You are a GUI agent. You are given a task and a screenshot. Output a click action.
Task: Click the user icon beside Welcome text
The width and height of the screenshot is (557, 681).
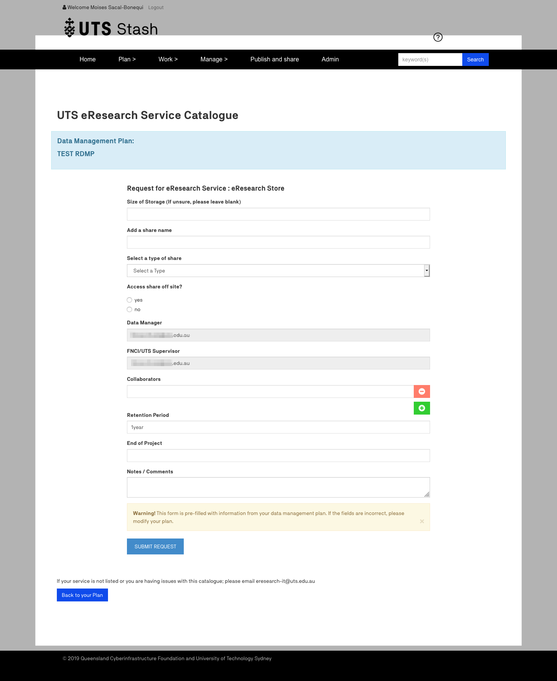tap(64, 7)
